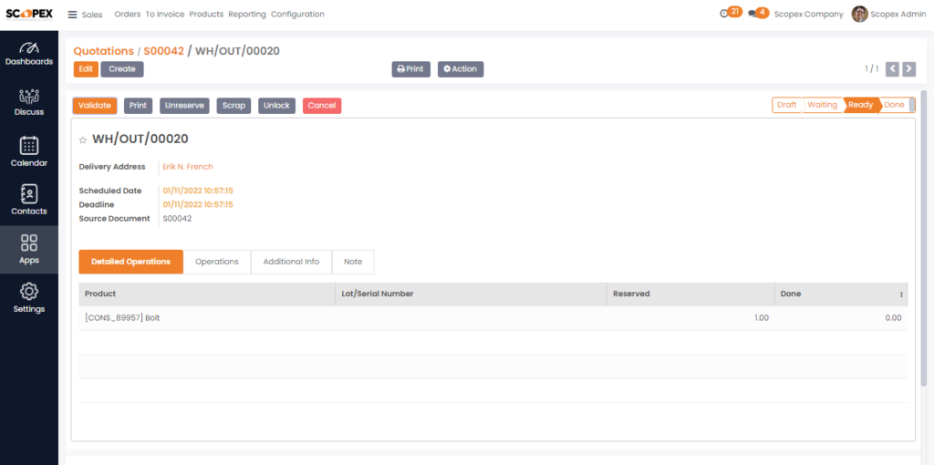Click the Scrap button

tap(233, 106)
